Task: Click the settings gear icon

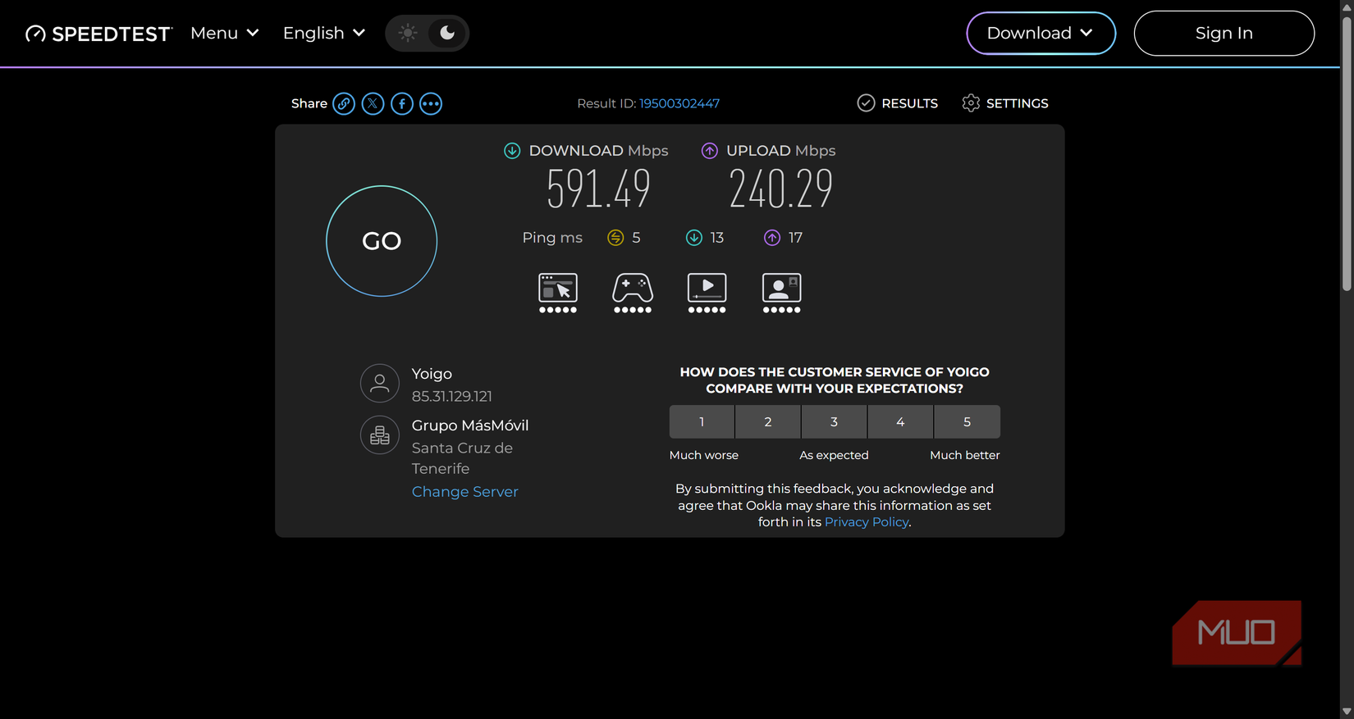Action: (x=971, y=102)
